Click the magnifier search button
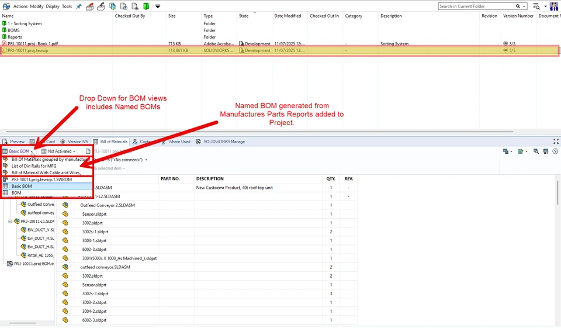 click(x=518, y=6)
